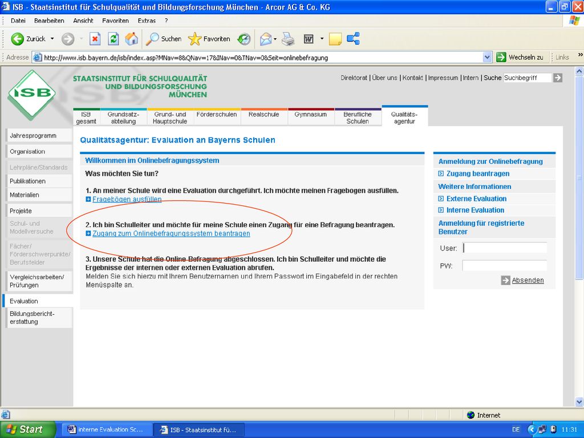Refresh the page with green arrows icon
The height and width of the screenshot is (438, 584).
113,39
